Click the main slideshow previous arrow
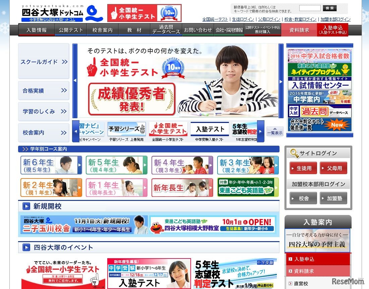 click(x=75, y=81)
